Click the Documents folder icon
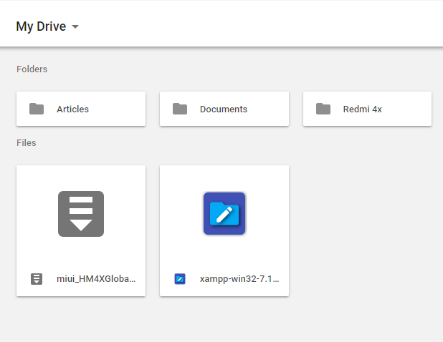Screen dimensions: 443x342 (180, 109)
